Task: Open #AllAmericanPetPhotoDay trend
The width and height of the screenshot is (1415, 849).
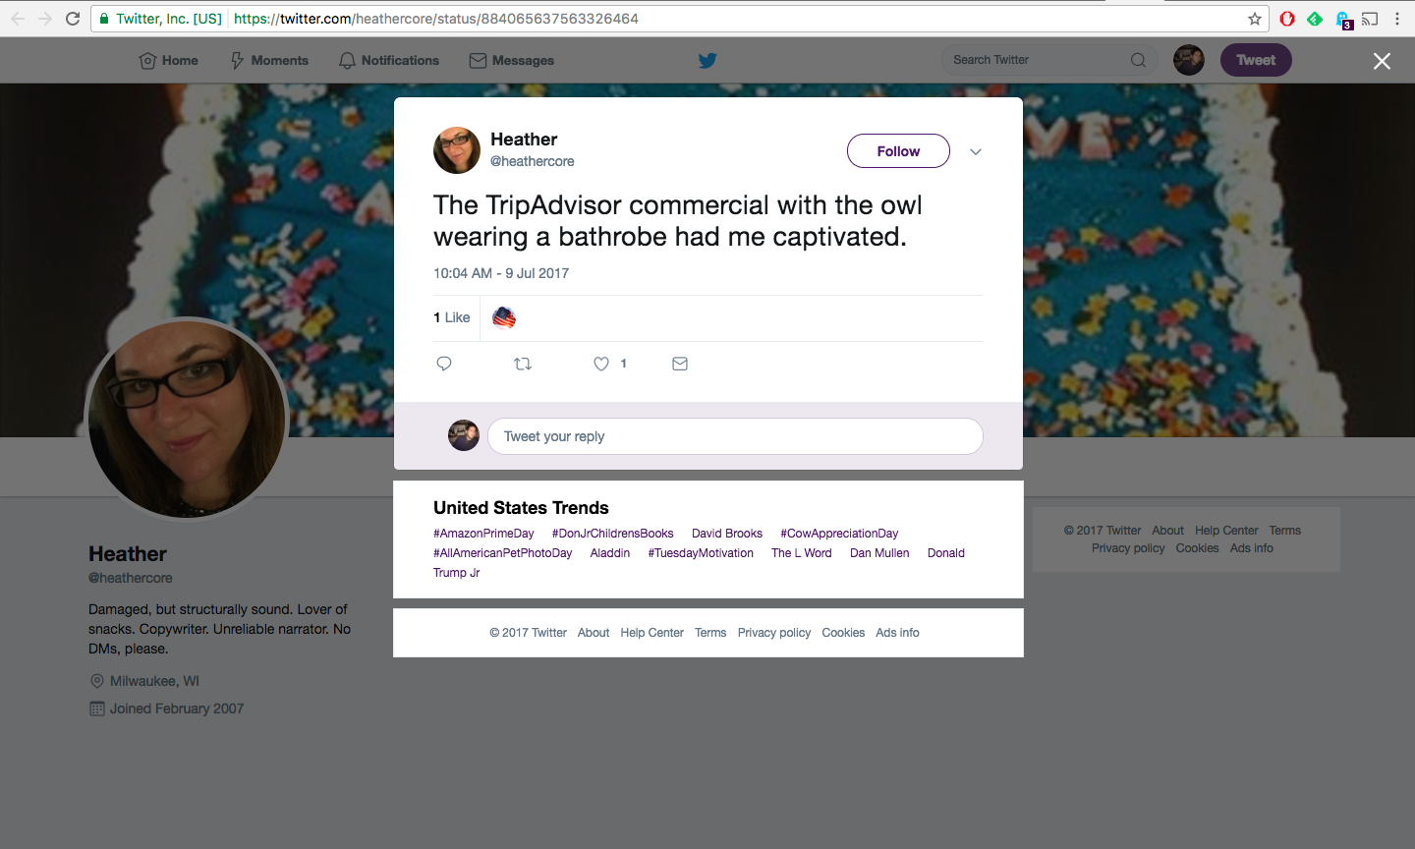Action: 503,553
